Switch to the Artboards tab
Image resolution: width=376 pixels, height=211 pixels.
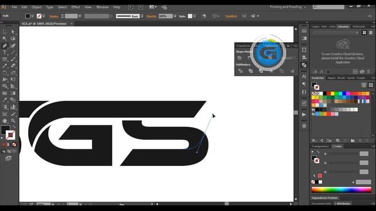click(358, 26)
